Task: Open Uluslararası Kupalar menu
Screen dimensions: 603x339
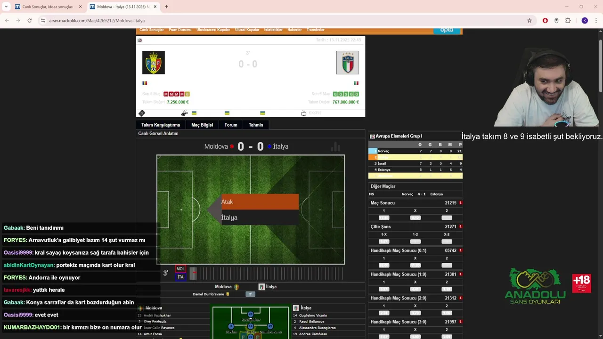Action: [213, 30]
